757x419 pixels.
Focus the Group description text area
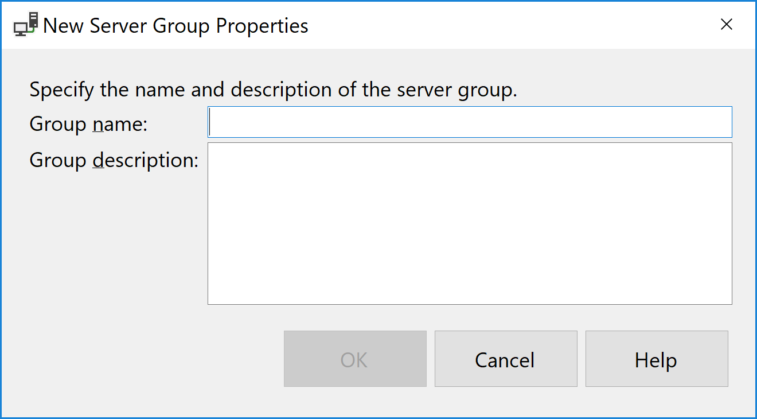click(x=470, y=223)
